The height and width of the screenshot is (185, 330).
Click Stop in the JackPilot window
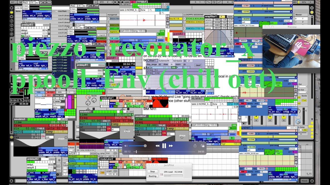click(x=152, y=171)
